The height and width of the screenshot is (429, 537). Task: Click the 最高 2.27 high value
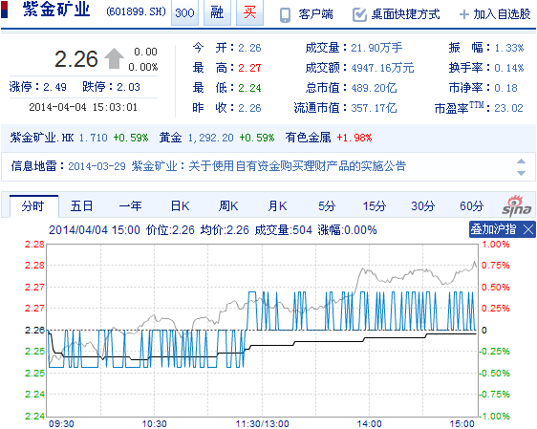coord(249,68)
